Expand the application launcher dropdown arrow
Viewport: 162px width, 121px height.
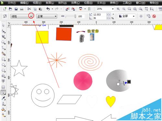(x=85, y=9)
